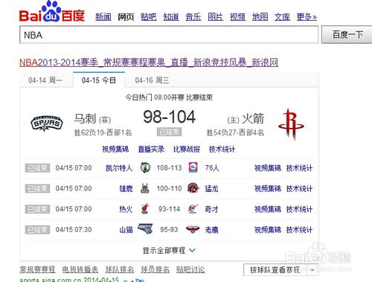Click the Celtics team logo icon
Viewport: 372px width, 282px height.
pyautogui.click(x=145, y=167)
